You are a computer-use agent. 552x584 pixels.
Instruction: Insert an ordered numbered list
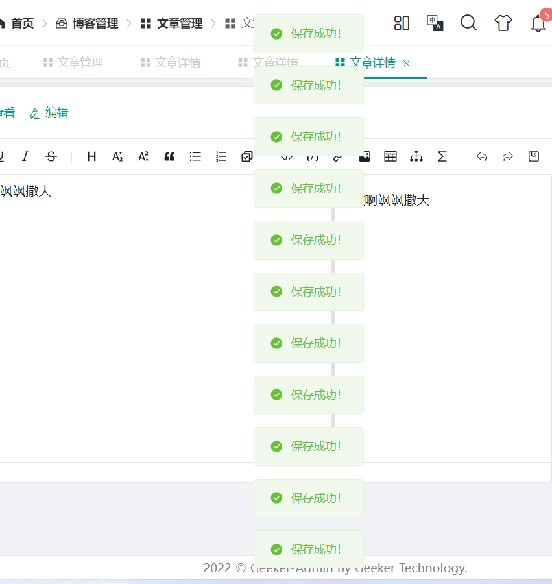[221, 156]
